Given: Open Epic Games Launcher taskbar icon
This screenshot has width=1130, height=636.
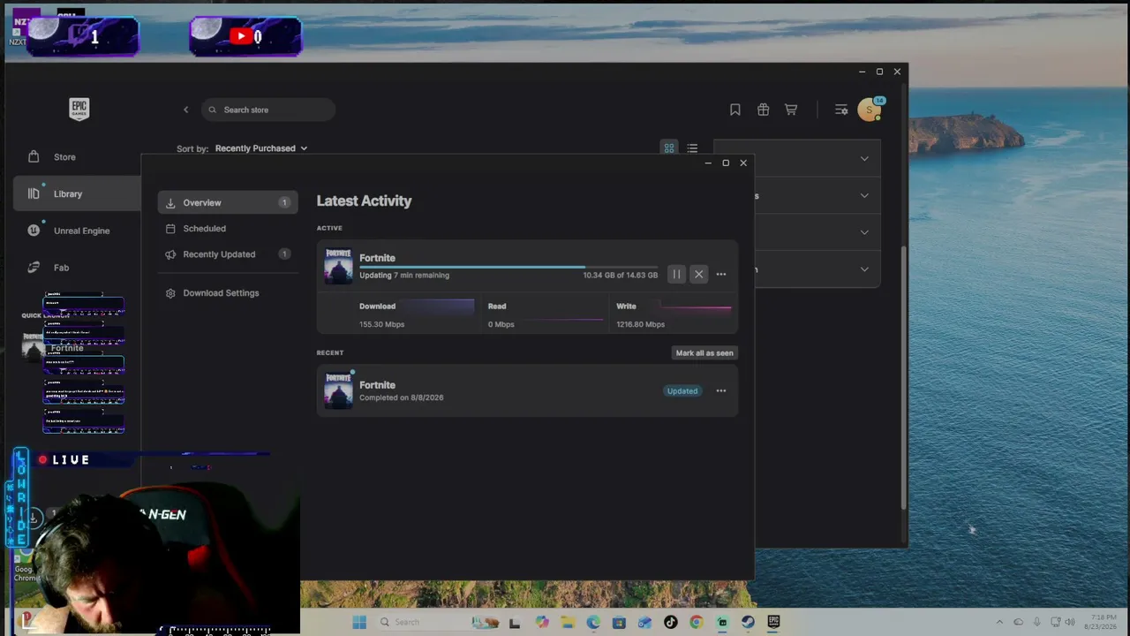Looking at the screenshot, I should (773, 623).
